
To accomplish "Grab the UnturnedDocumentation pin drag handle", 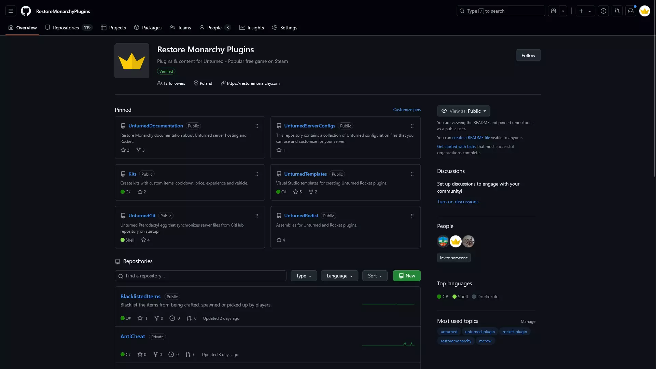I will 257,126.
